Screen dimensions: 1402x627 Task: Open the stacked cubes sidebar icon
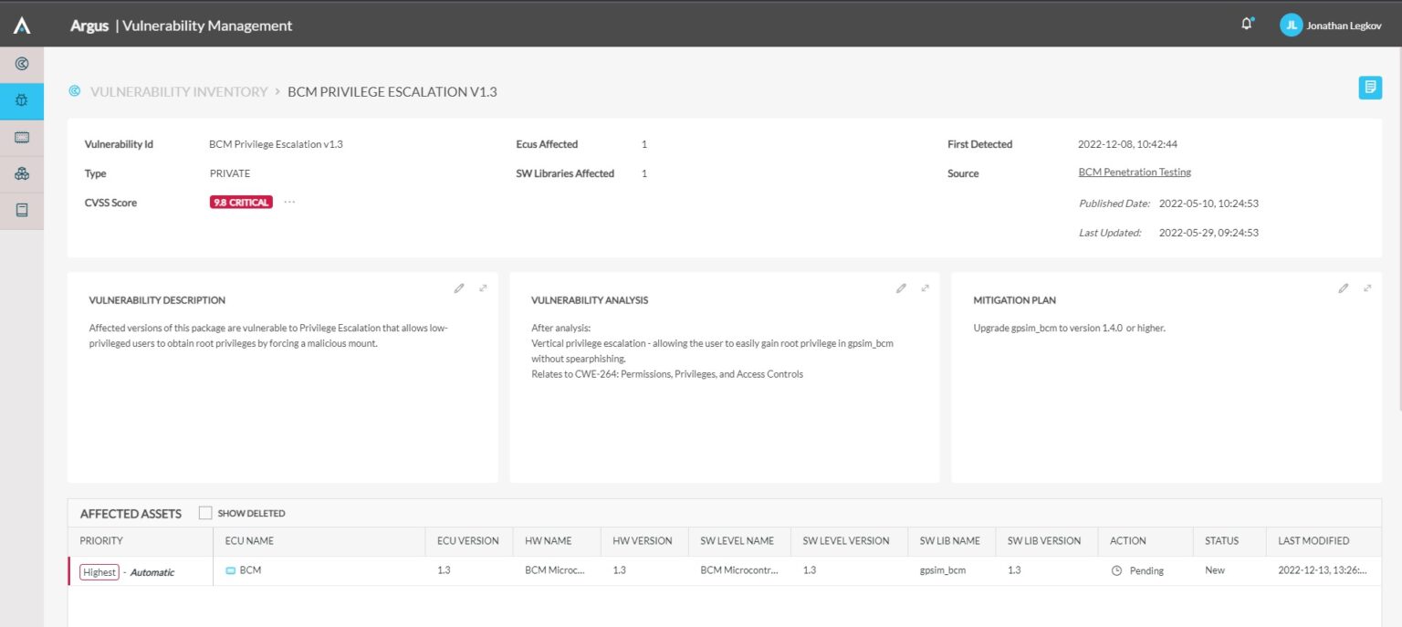22,173
